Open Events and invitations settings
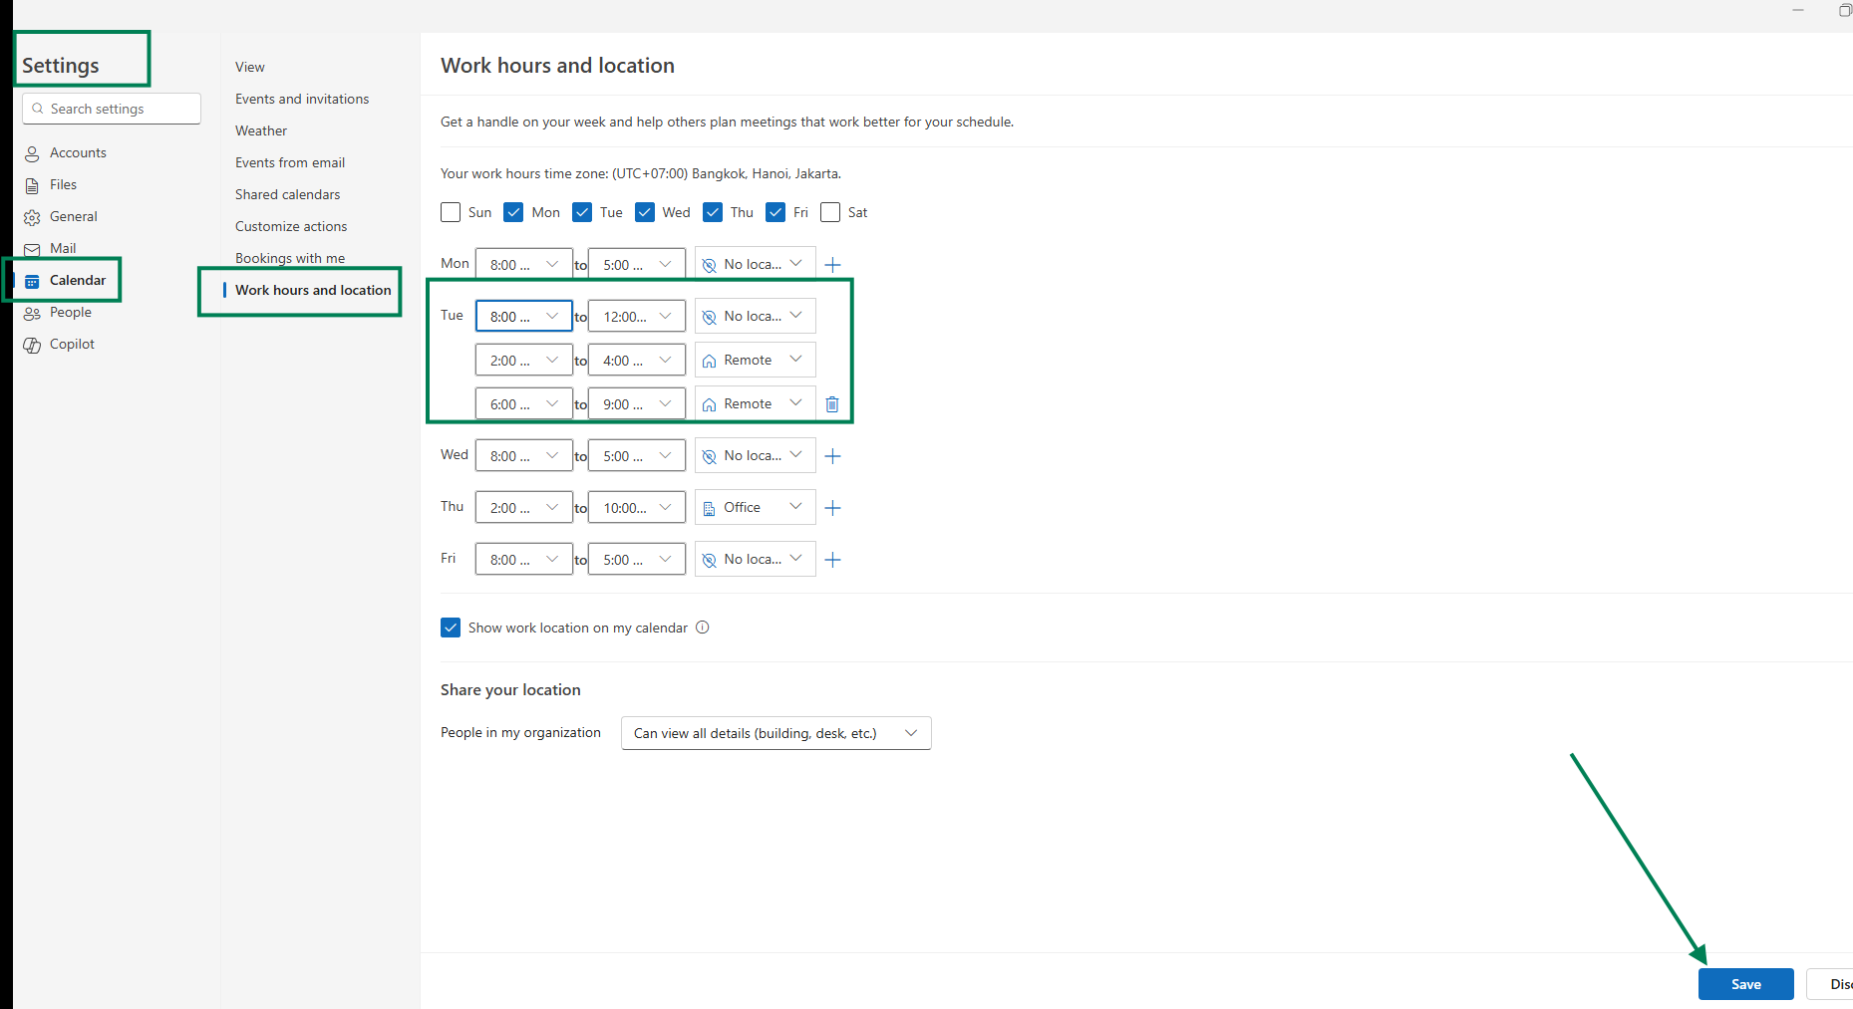The image size is (1853, 1009). click(302, 99)
